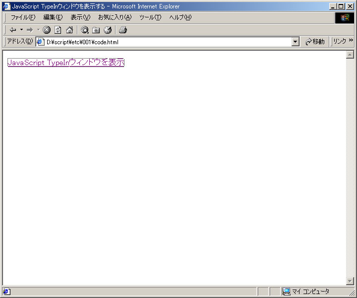Open the お気に入り(A) menu
The image size is (357, 298).
pyautogui.click(x=115, y=17)
